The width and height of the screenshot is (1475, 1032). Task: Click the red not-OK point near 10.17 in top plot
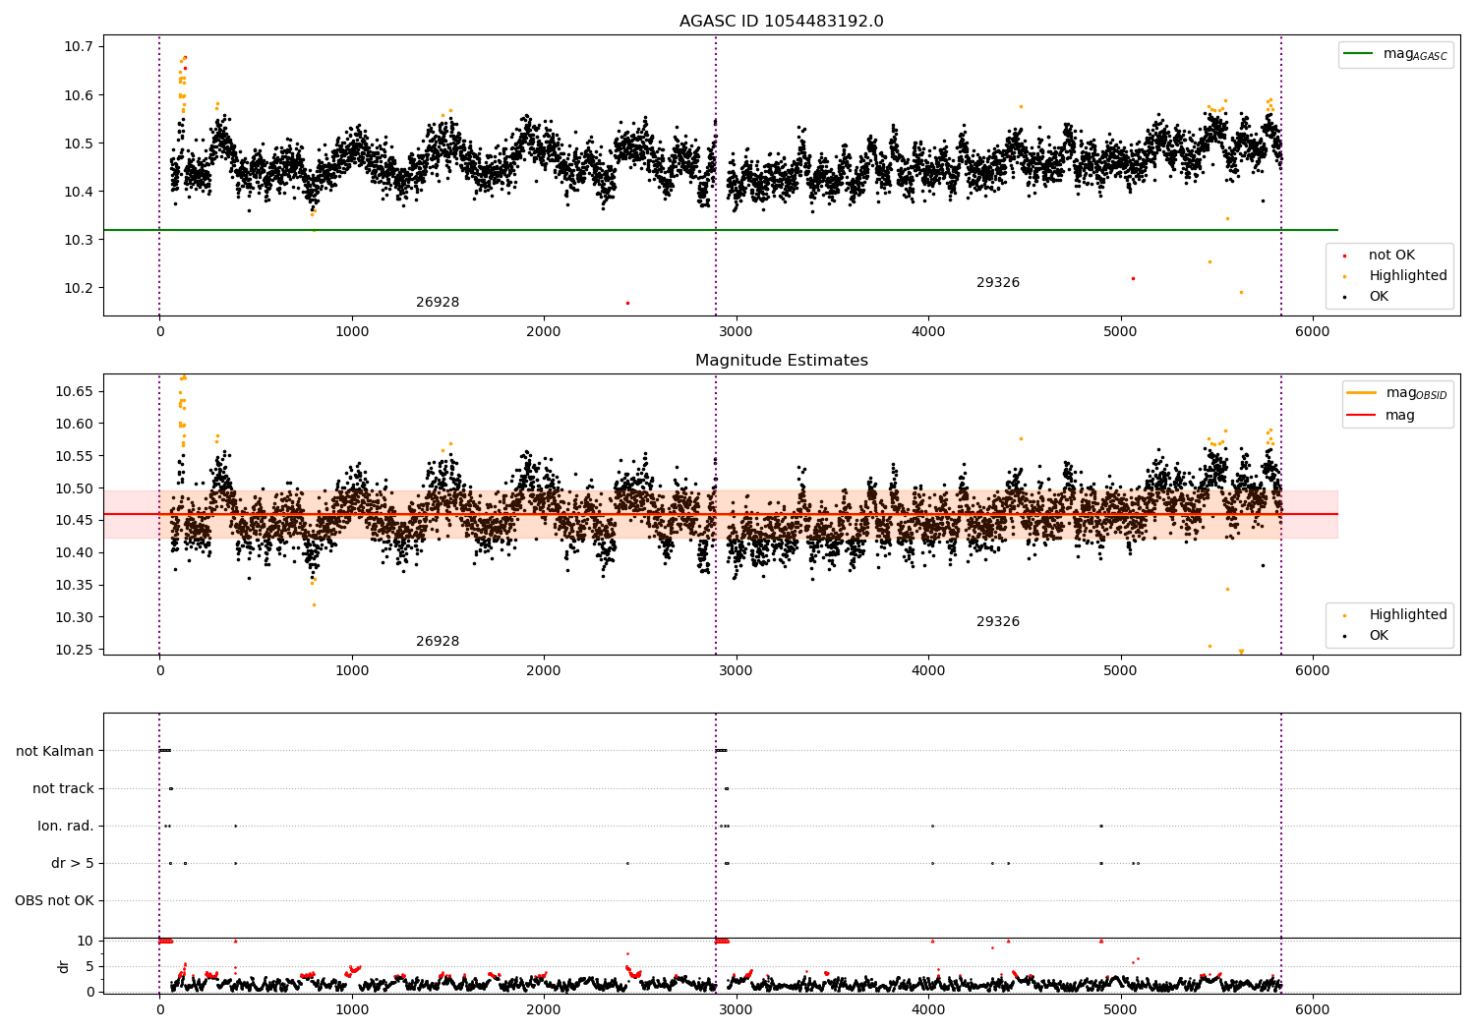coord(627,303)
